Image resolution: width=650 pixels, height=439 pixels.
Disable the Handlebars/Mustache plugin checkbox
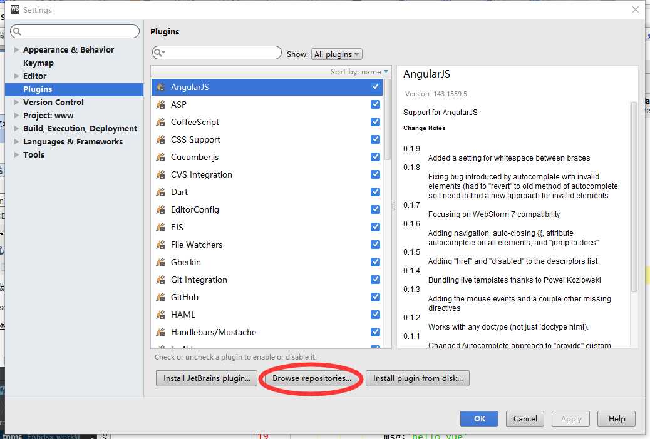(x=375, y=332)
